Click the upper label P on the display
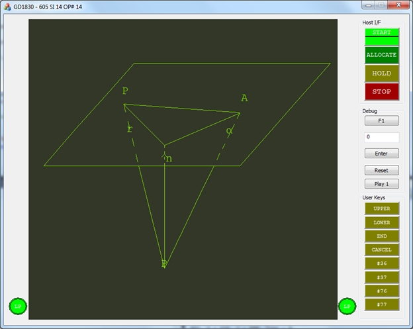Image resolution: width=413 pixels, height=329 pixels. click(125, 91)
